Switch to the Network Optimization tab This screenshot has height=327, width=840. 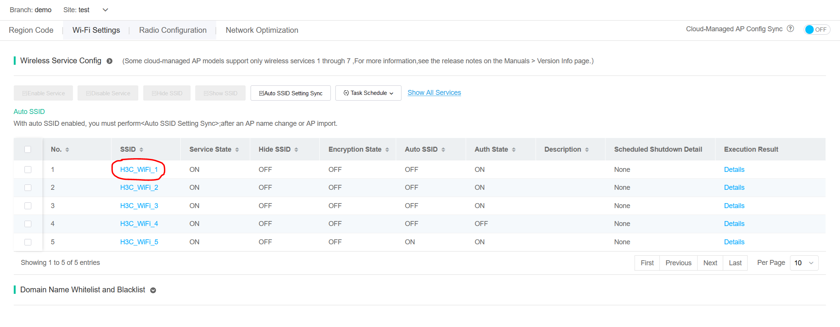[262, 30]
